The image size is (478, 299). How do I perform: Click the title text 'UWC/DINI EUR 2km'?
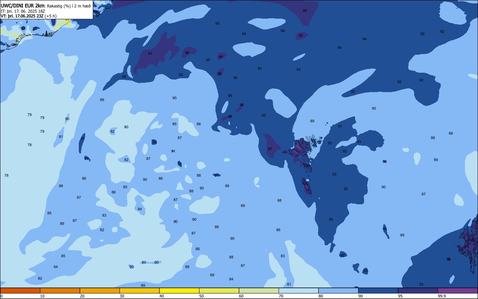[22, 5]
